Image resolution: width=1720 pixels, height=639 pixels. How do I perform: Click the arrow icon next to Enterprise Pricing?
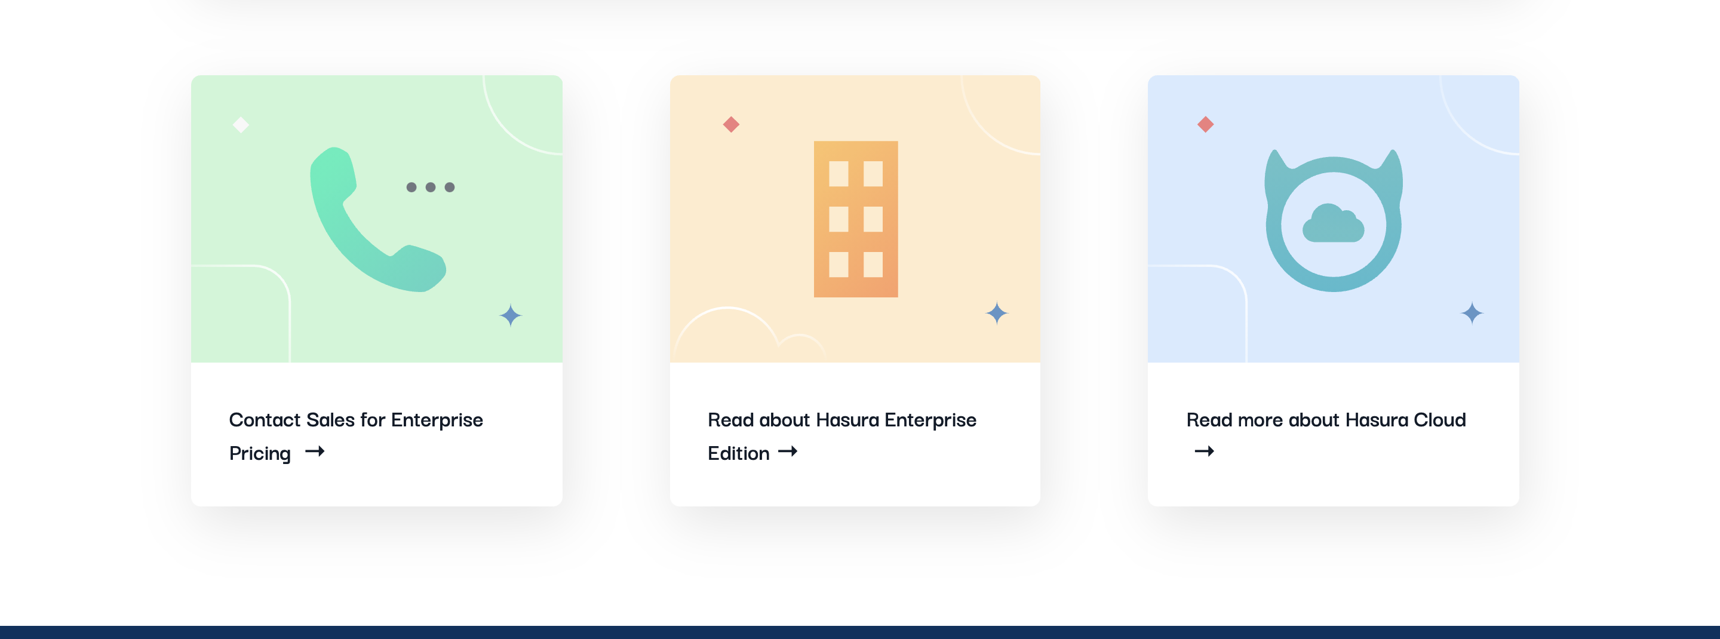point(315,452)
